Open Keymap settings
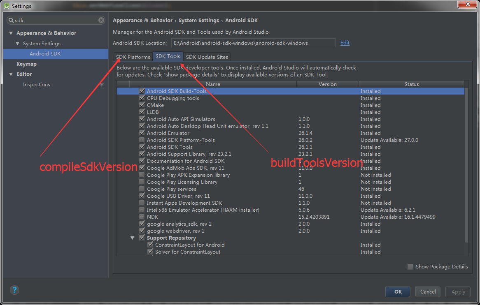480x305 pixels. click(x=26, y=64)
